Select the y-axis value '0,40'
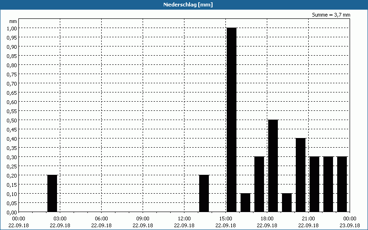Image resolution: width=368 pixels, height=230 pixels. [x=12, y=139]
